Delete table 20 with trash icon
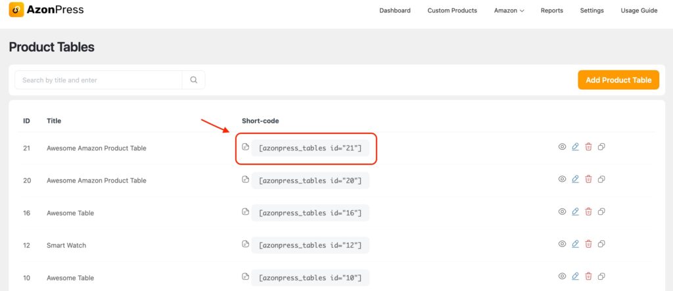This screenshot has width=673, height=291. (588, 179)
